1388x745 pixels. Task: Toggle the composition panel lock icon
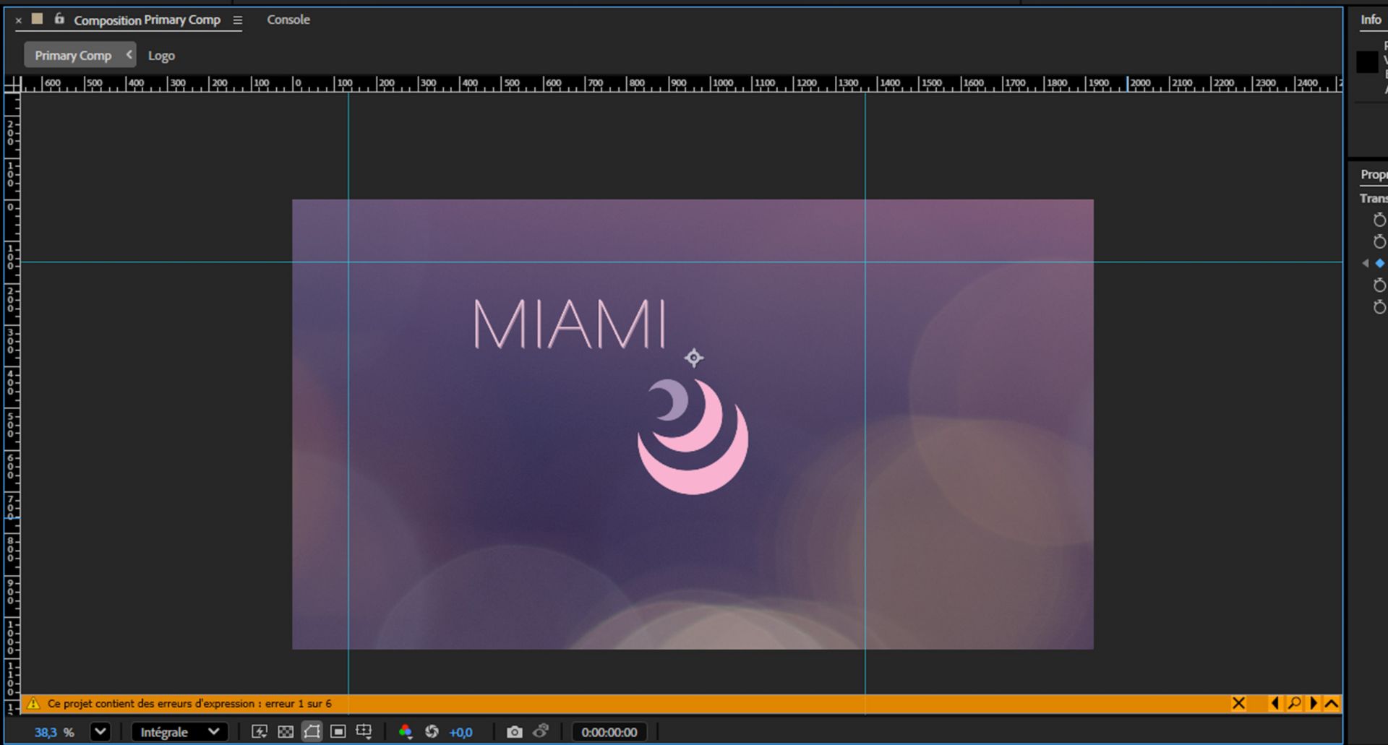coord(59,19)
